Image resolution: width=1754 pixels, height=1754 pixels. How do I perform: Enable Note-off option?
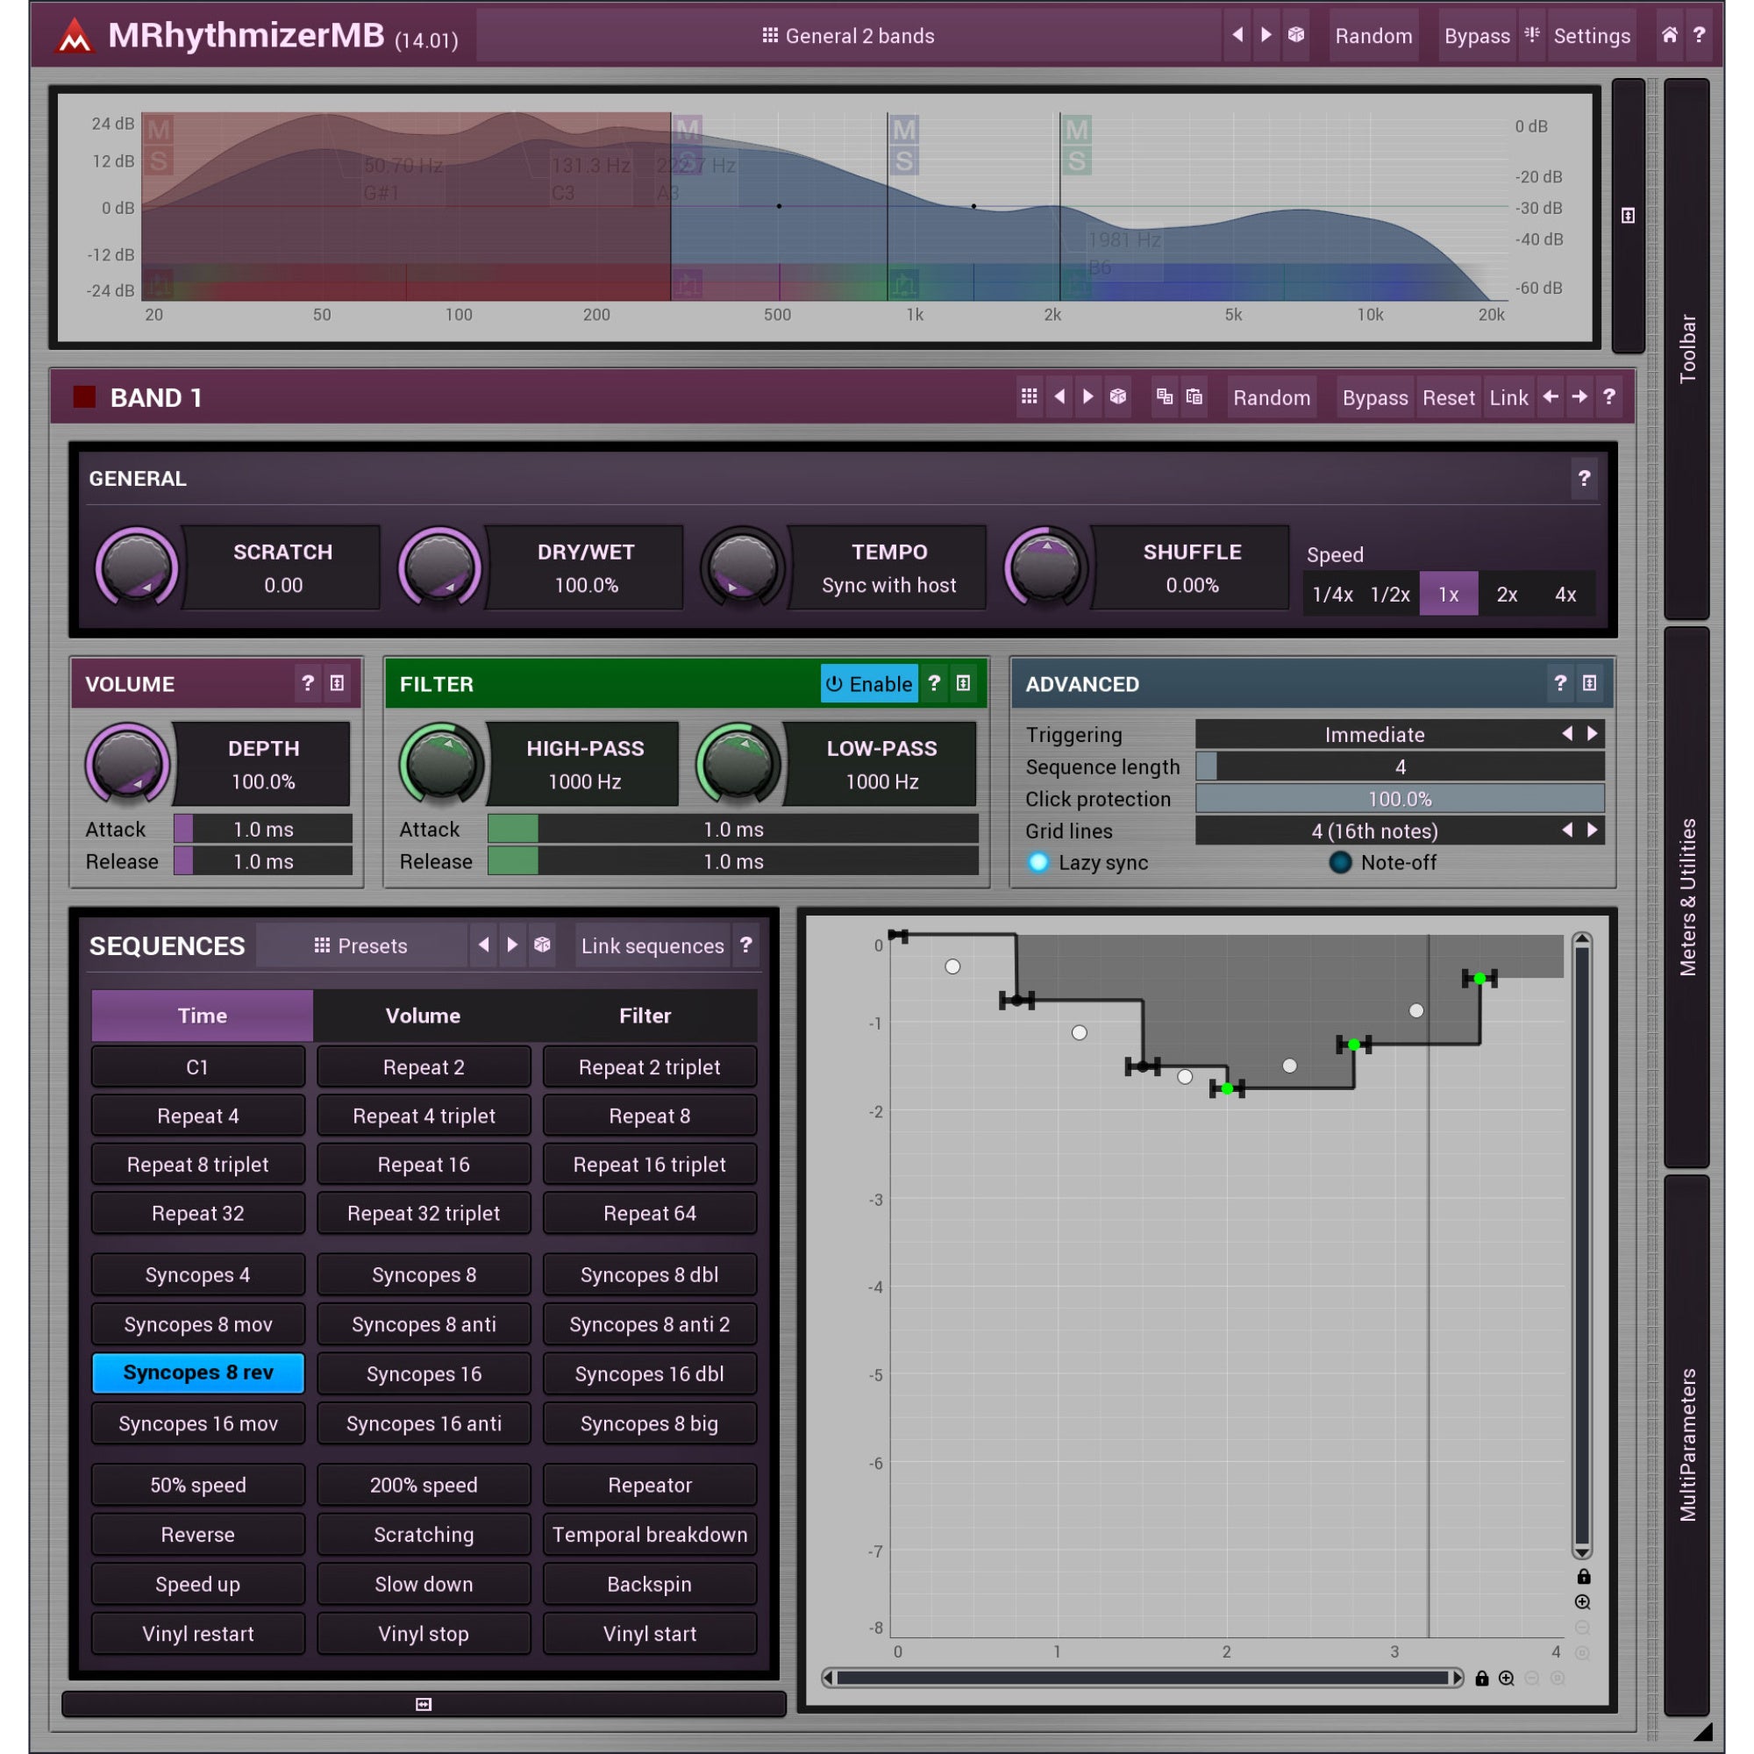tap(1383, 862)
